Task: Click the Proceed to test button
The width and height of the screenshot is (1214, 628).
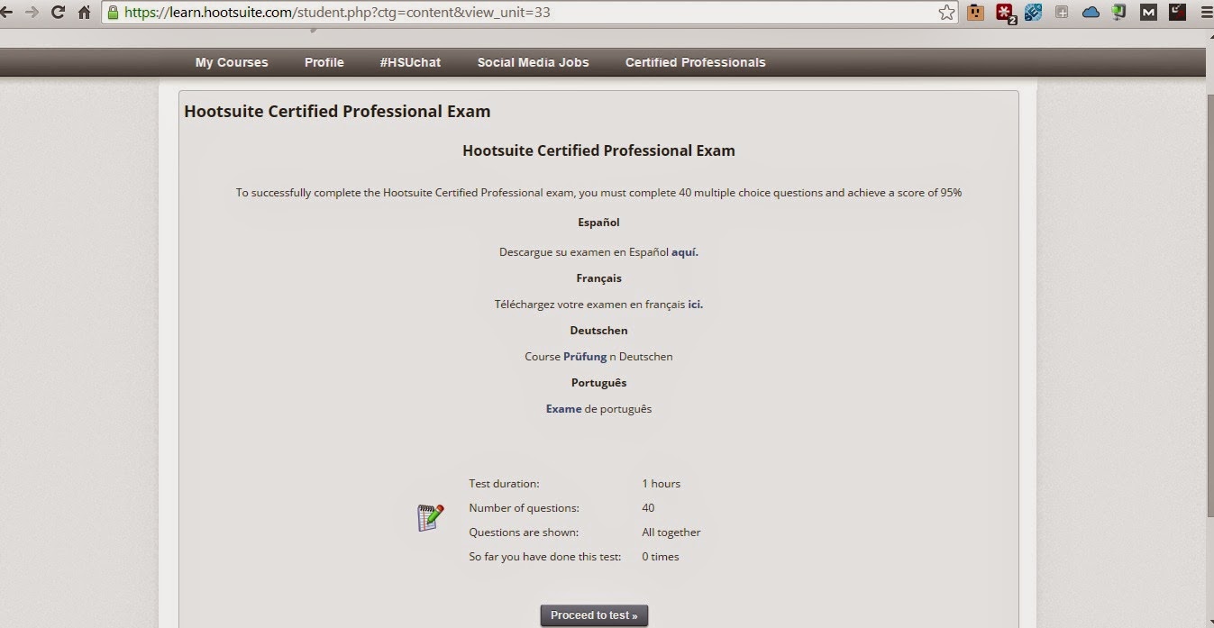Action: click(x=594, y=616)
